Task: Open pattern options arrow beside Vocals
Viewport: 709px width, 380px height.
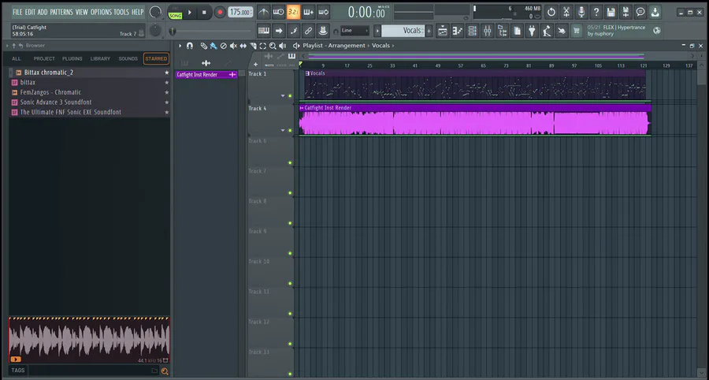Action: coord(377,31)
